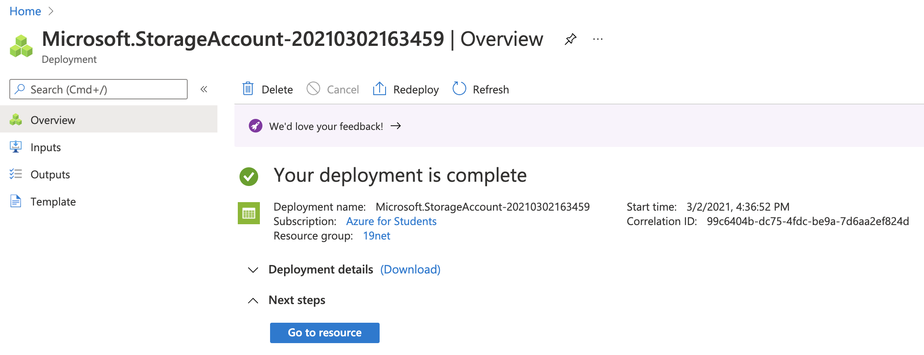Click the green storage account table icon
This screenshot has width=924, height=355.
(248, 213)
